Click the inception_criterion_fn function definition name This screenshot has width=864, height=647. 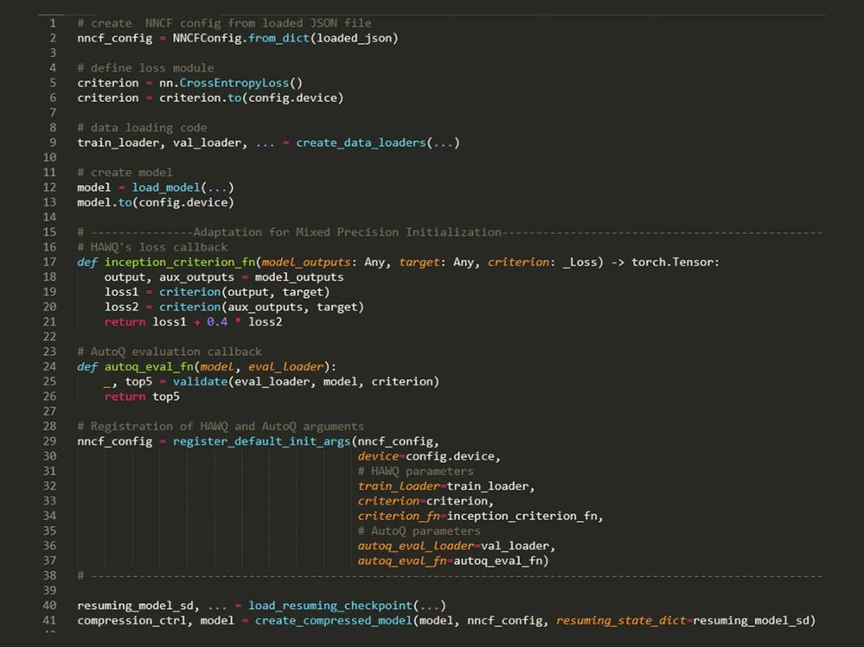coord(180,262)
